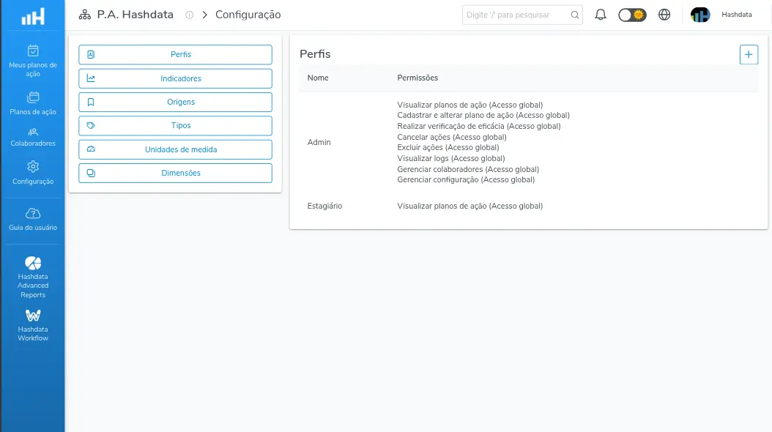Open the Indicadores configuration section
The width and height of the screenshot is (772, 432).
tap(175, 78)
